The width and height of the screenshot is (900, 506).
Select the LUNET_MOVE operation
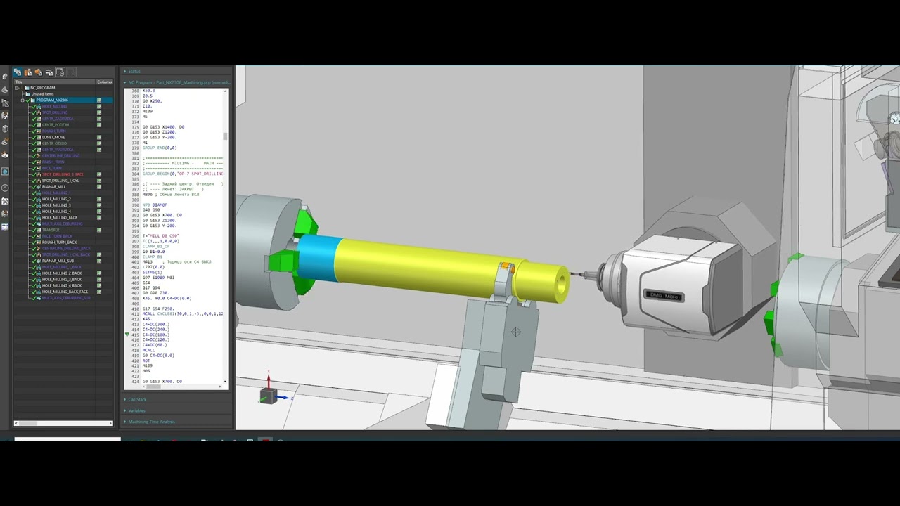pos(53,137)
